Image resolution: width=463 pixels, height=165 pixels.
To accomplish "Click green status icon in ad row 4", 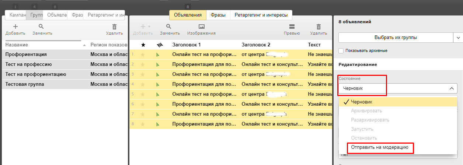I will (x=158, y=84).
